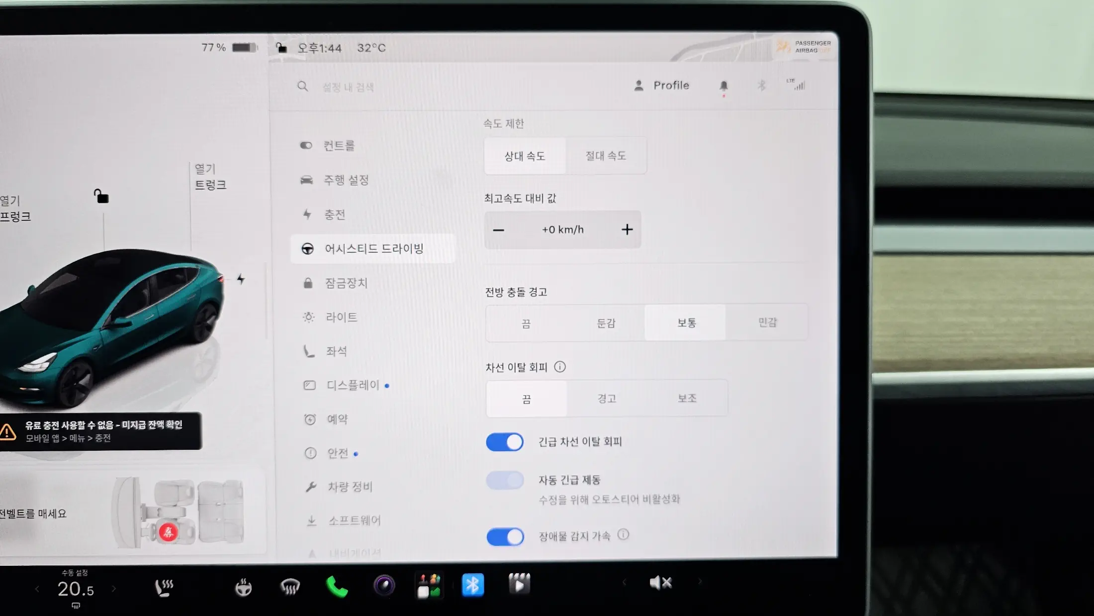Tap the charge port bolt beside the car
This screenshot has width=1094, height=616.
pyautogui.click(x=241, y=279)
